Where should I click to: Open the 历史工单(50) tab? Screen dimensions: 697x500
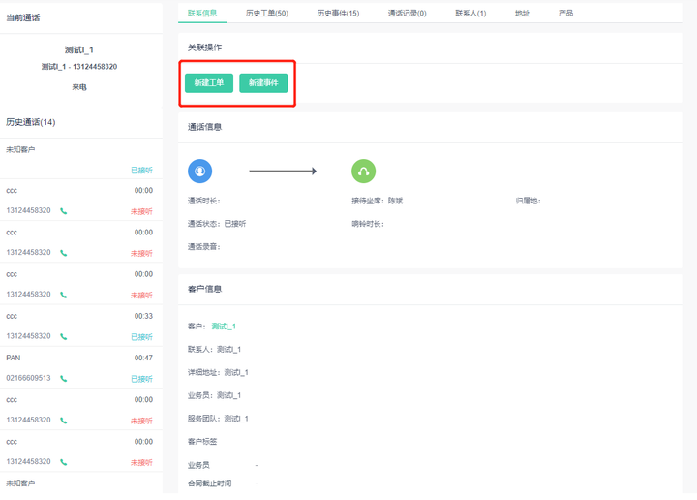point(267,13)
